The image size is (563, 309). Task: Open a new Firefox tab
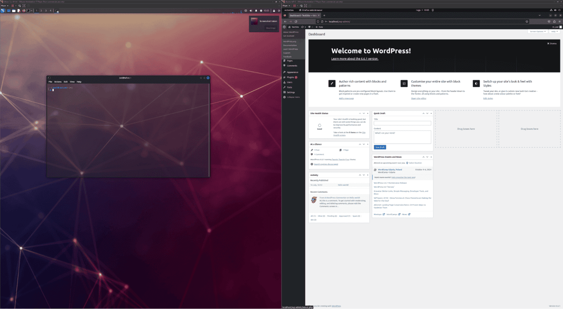point(324,15)
